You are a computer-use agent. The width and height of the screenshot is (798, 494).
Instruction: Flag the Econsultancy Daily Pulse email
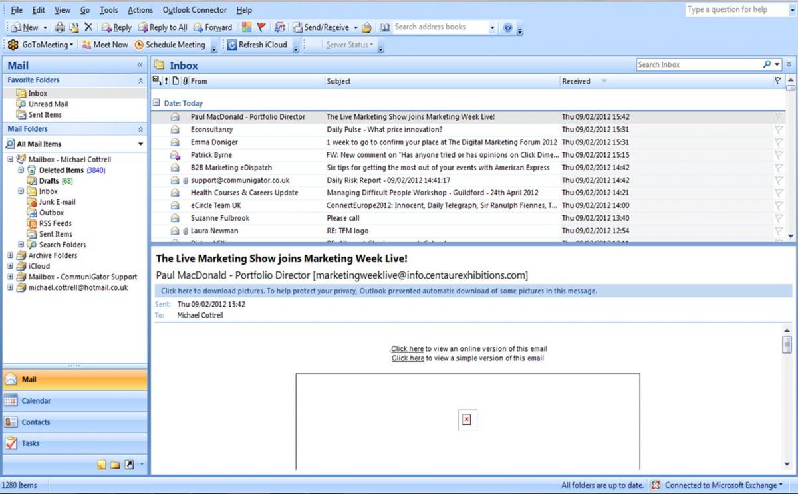pos(779,130)
